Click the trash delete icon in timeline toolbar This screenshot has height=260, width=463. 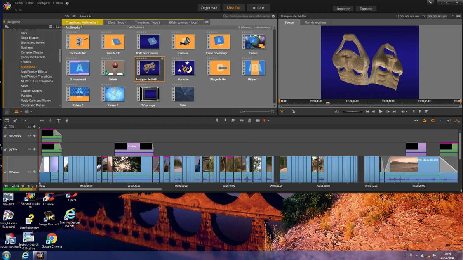[249, 120]
